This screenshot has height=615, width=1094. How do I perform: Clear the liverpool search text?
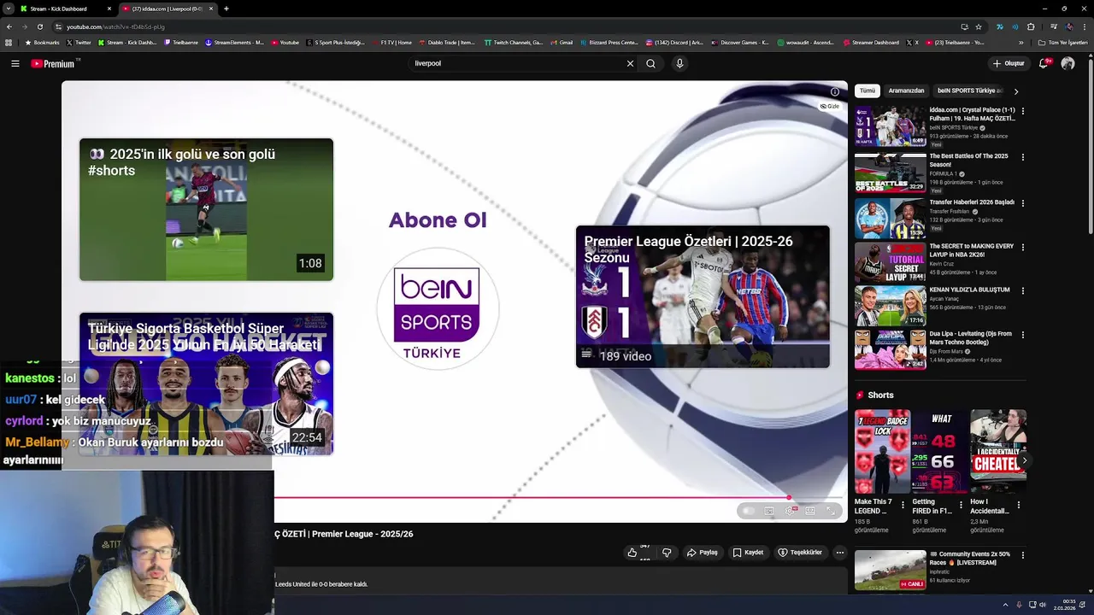pos(630,63)
